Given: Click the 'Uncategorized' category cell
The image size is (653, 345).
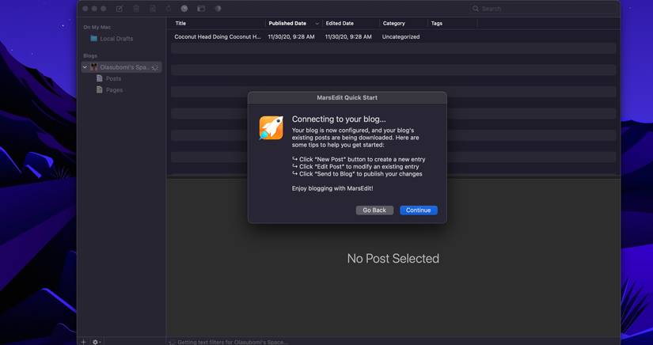Looking at the screenshot, I should coord(401,36).
